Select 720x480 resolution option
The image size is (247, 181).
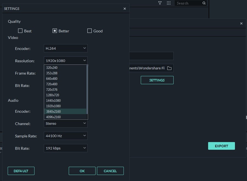point(65,84)
